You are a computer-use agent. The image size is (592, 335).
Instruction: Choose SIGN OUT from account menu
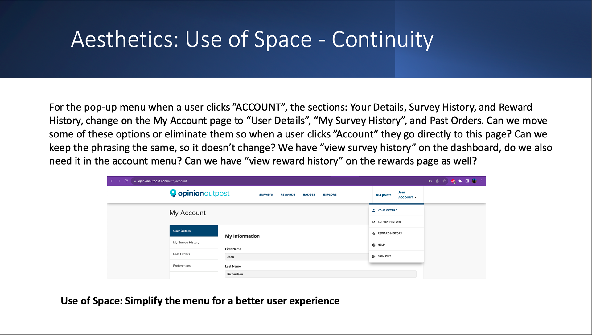click(x=384, y=256)
